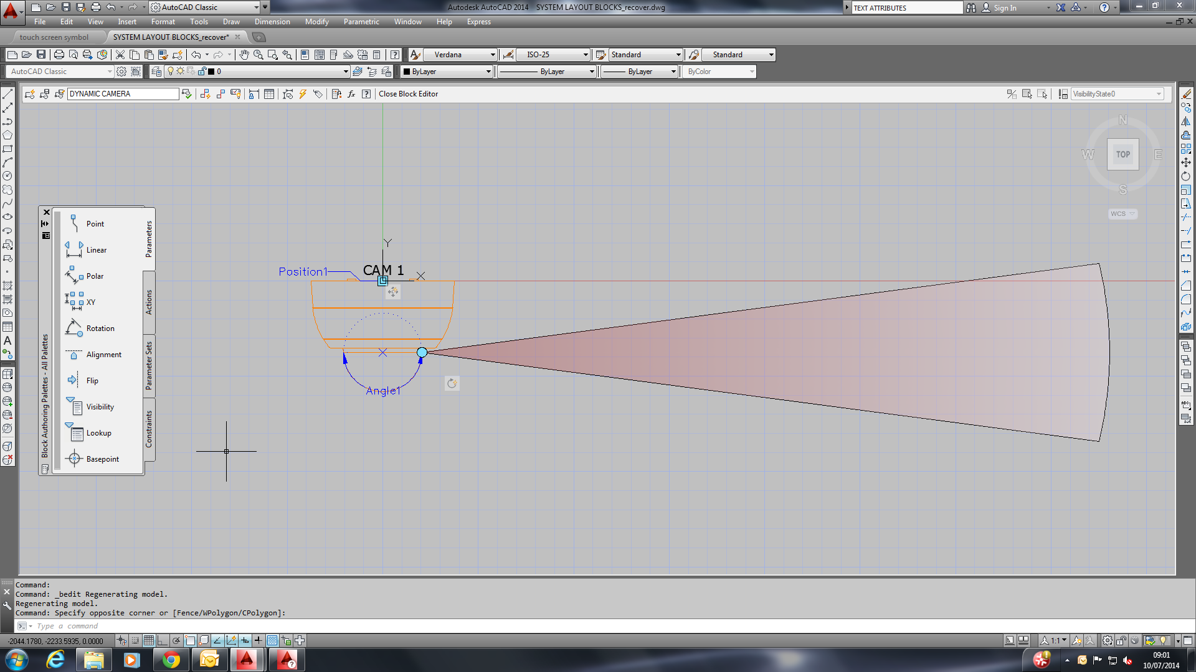
Task: Click Sign In link
Action: pos(1004,7)
